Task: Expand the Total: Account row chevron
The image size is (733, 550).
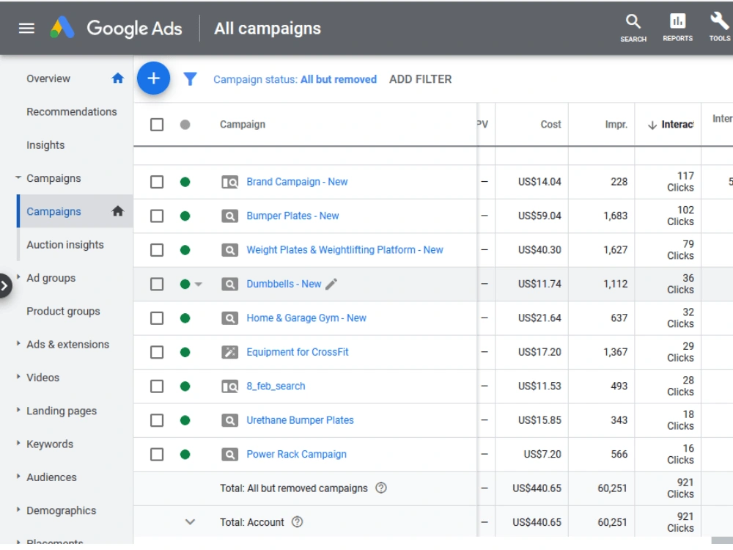Action: pos(190,522)
